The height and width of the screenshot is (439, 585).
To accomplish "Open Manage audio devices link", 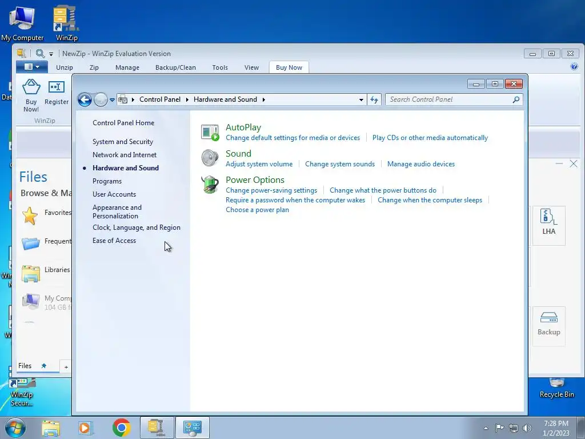I will click(421, 164).
